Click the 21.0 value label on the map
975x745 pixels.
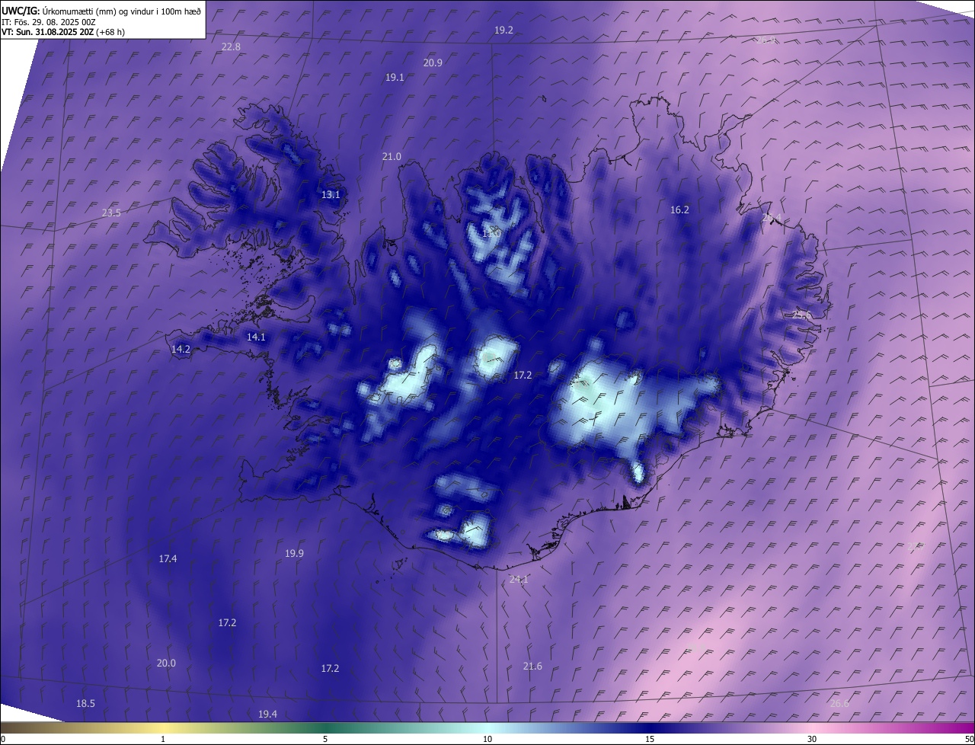[x=392, y=157]
